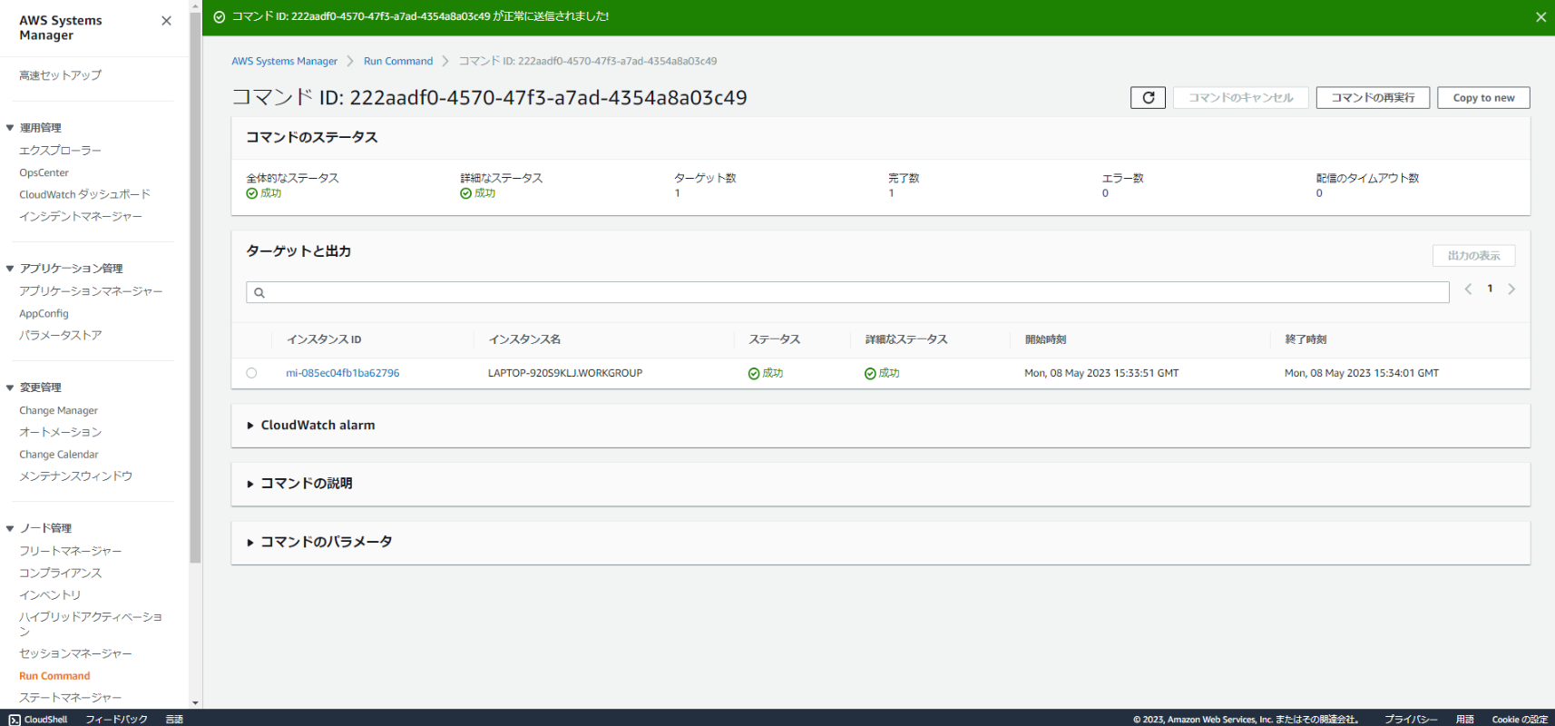
Task: Click the コマンドの再実行 button
Action: coord(1373,97)
